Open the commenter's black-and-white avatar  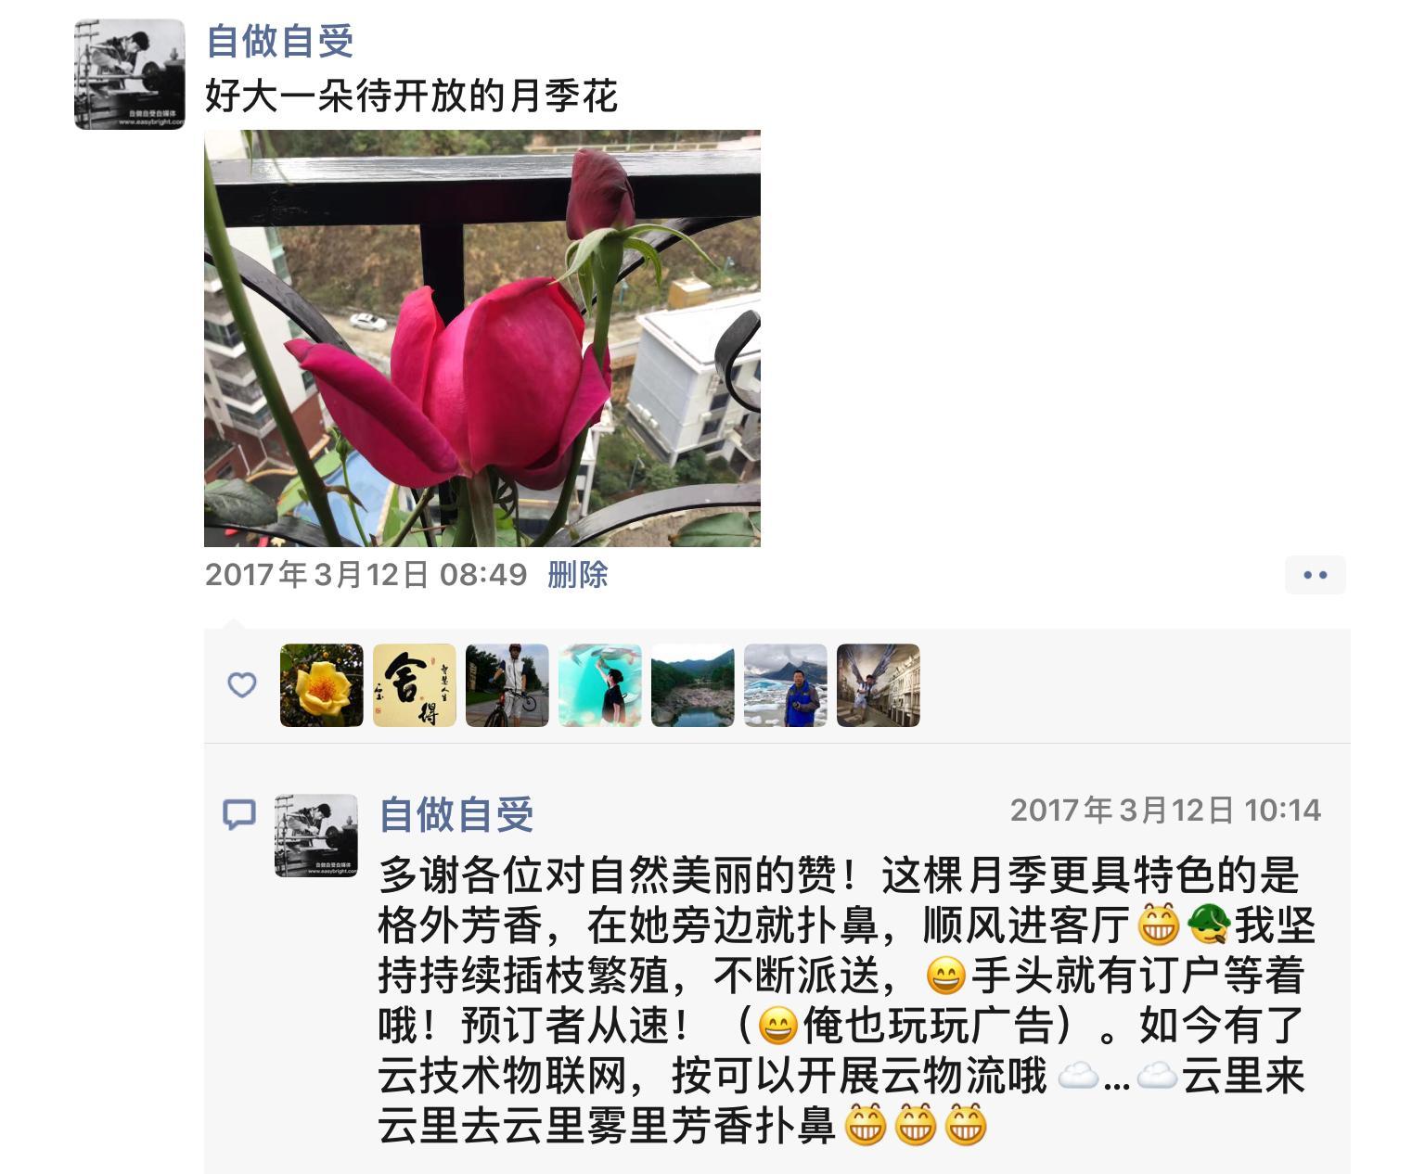[x=316, y=836]
